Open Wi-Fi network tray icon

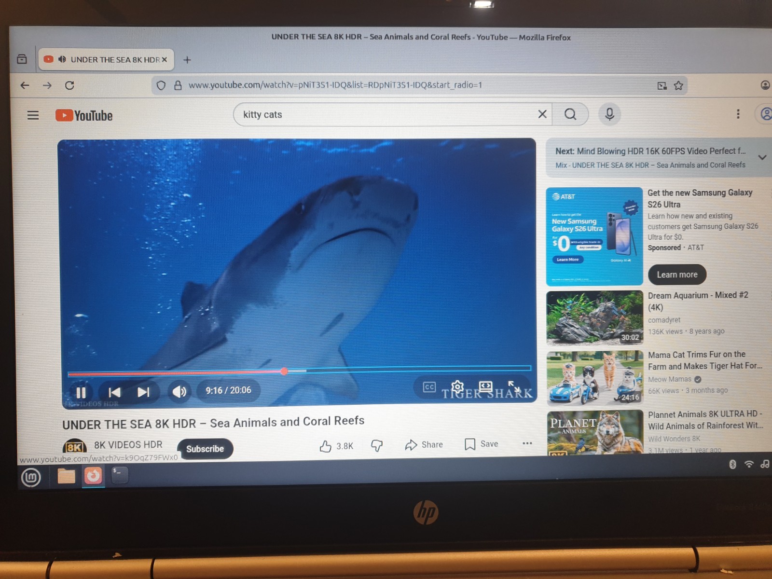[749, 464]
